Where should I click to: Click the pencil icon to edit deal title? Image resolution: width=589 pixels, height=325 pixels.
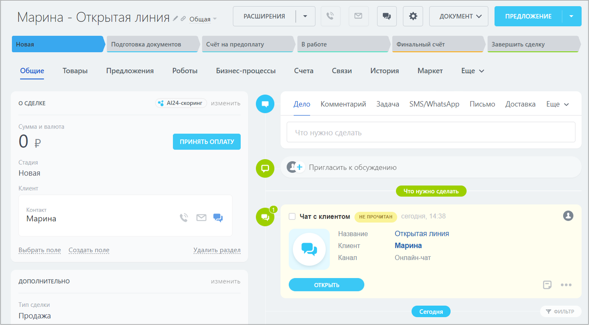coord(176,18)
